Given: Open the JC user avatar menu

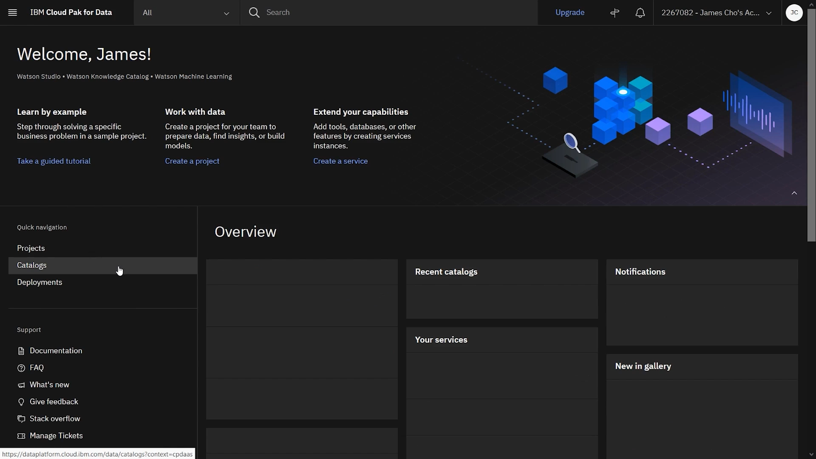Looking at the screenshot, I should (794, 13).
